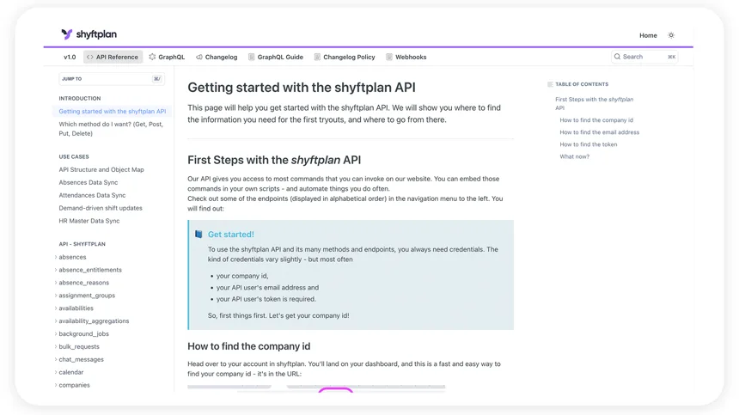Jump to 'First Steps with the shyftplan API' section

pyautogui.click(x=595, y=104)
